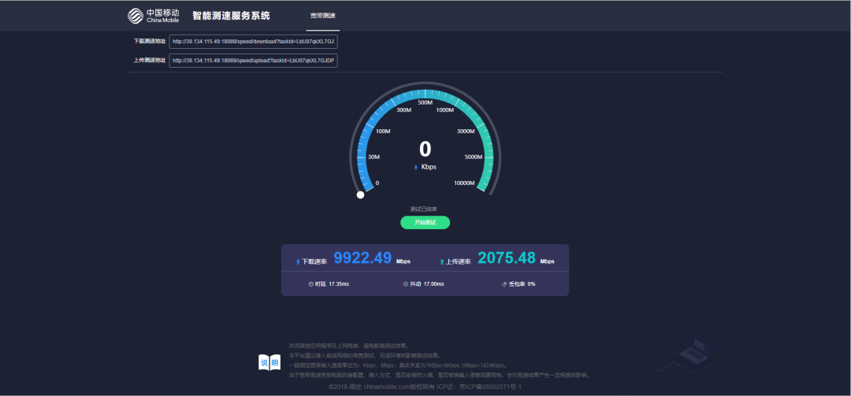This screenshot has width=851, height=396.
Task: Click the download arrow icon beside Kbps
Action: click(x=416, y=168)
